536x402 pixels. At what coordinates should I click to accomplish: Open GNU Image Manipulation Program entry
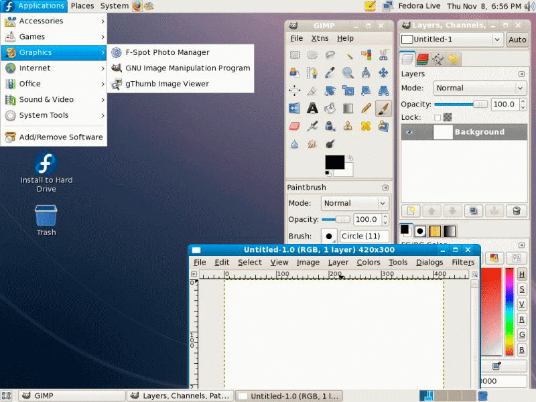[x=181, y=68]
